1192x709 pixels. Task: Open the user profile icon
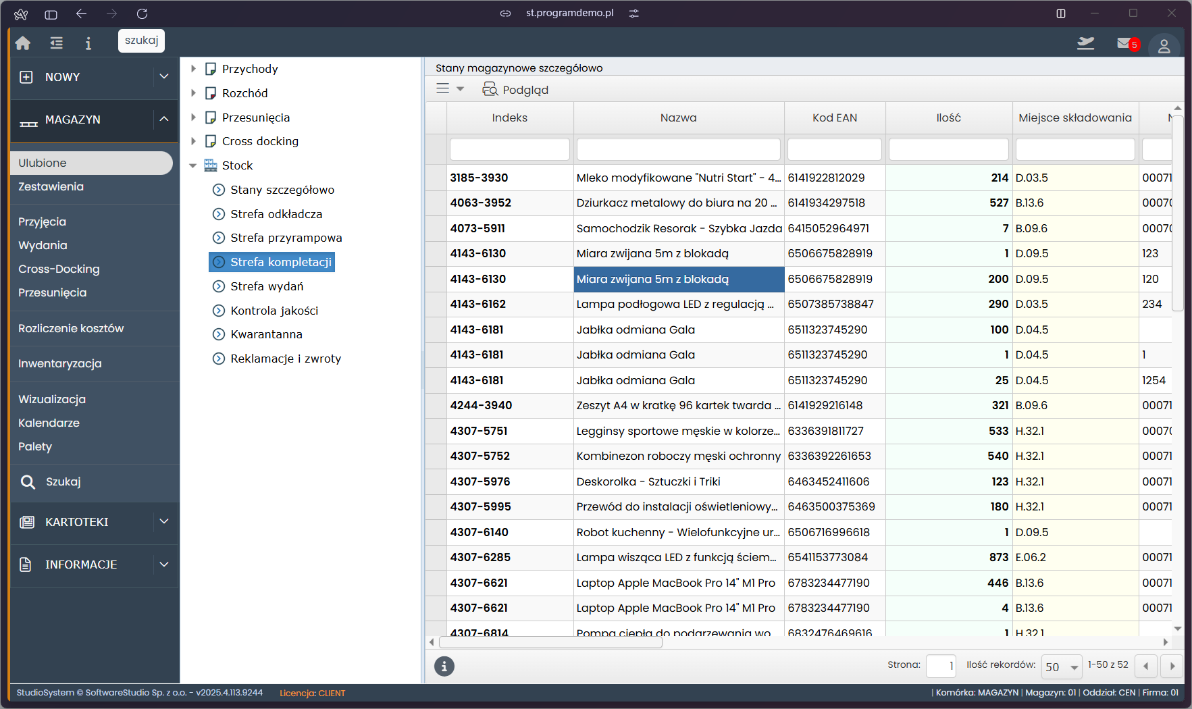(1164, 46)
